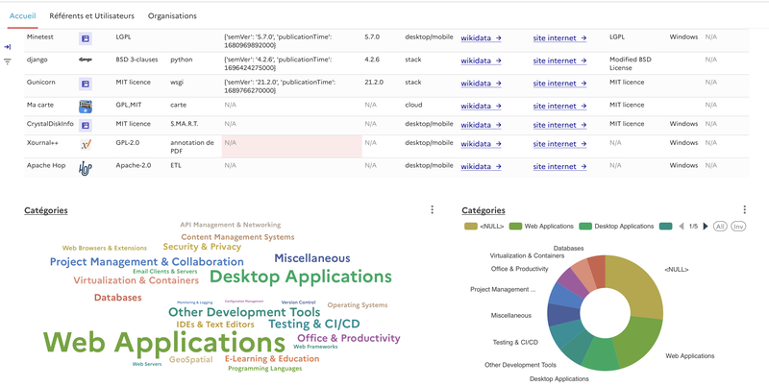Open word cloud Catégories options menu
The height and width of the screenshot is (386, 769).
(432, 209)
